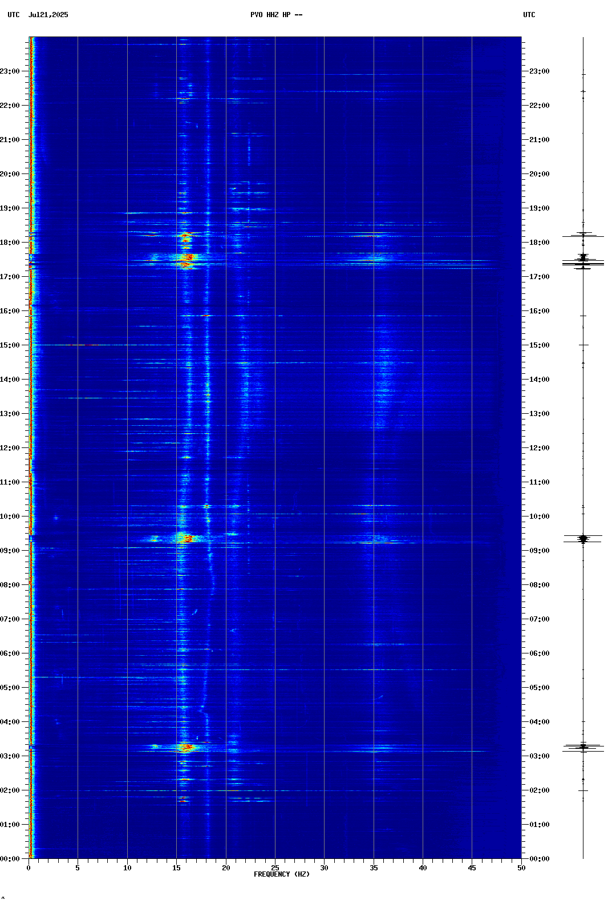
Task: Click the seismogram trace burst just above 03:00
Action: click(583, 748)
